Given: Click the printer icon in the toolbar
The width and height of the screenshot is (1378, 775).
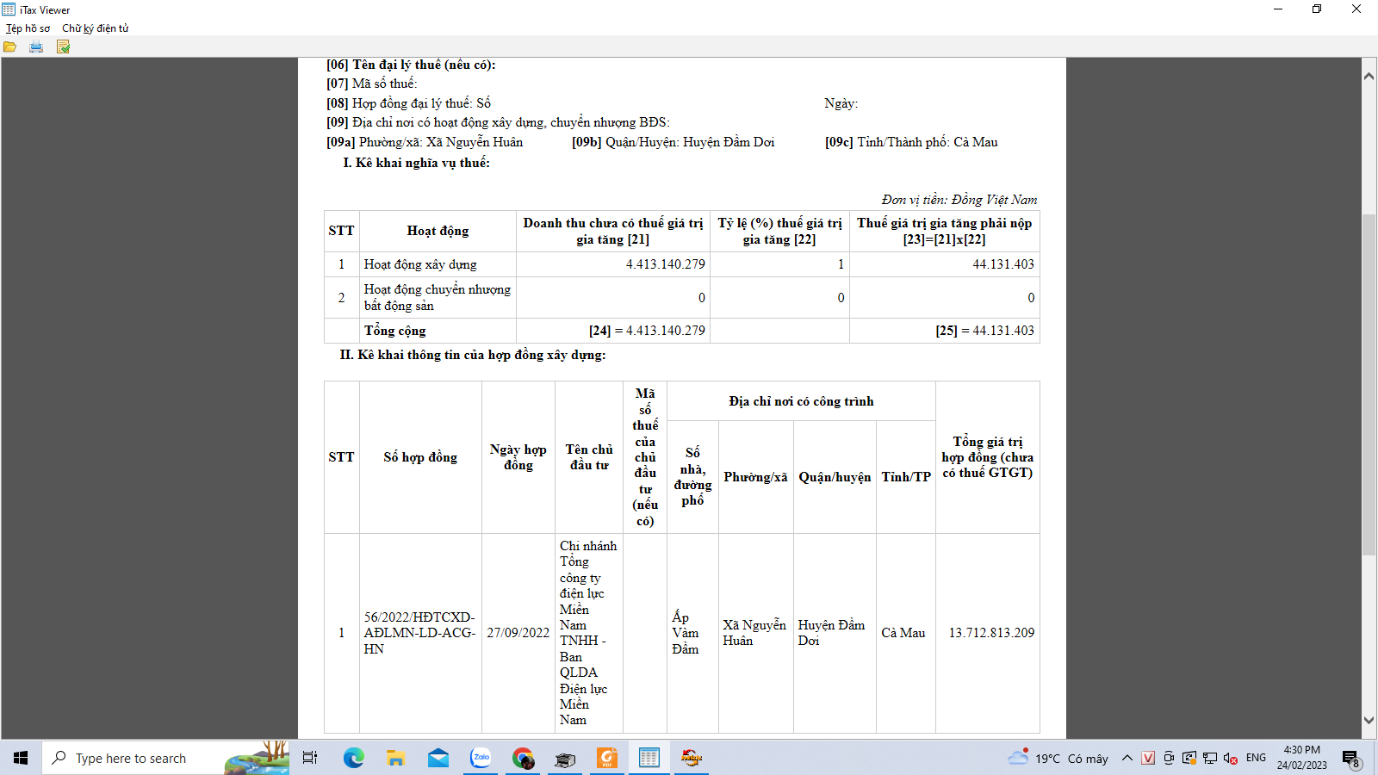Looking at the screenshot, I should click(36, 46).
